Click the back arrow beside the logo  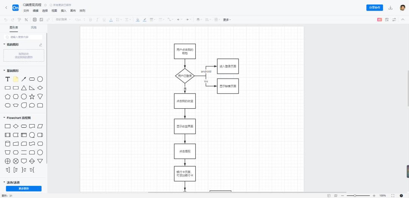[x=6, y=8]
